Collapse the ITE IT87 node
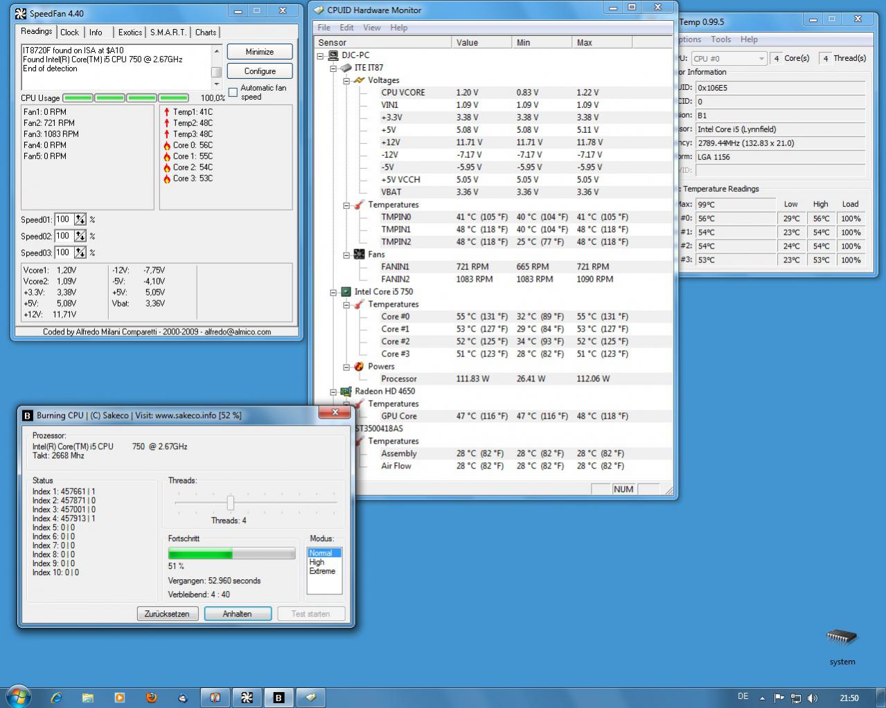886x708 pixels. tap(333, 68)
